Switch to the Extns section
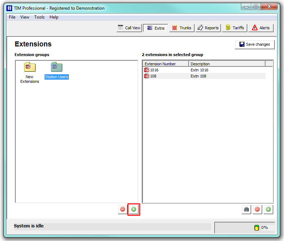Image resolution: width=284 pixels, height=241 pixels. tap(156, 28)
